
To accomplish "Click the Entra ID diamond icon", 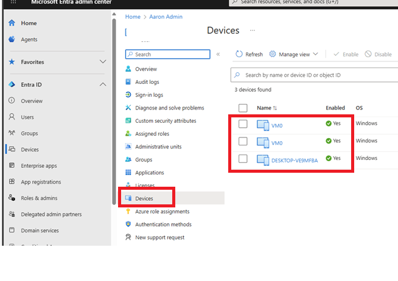I will (x=12, y=84).
